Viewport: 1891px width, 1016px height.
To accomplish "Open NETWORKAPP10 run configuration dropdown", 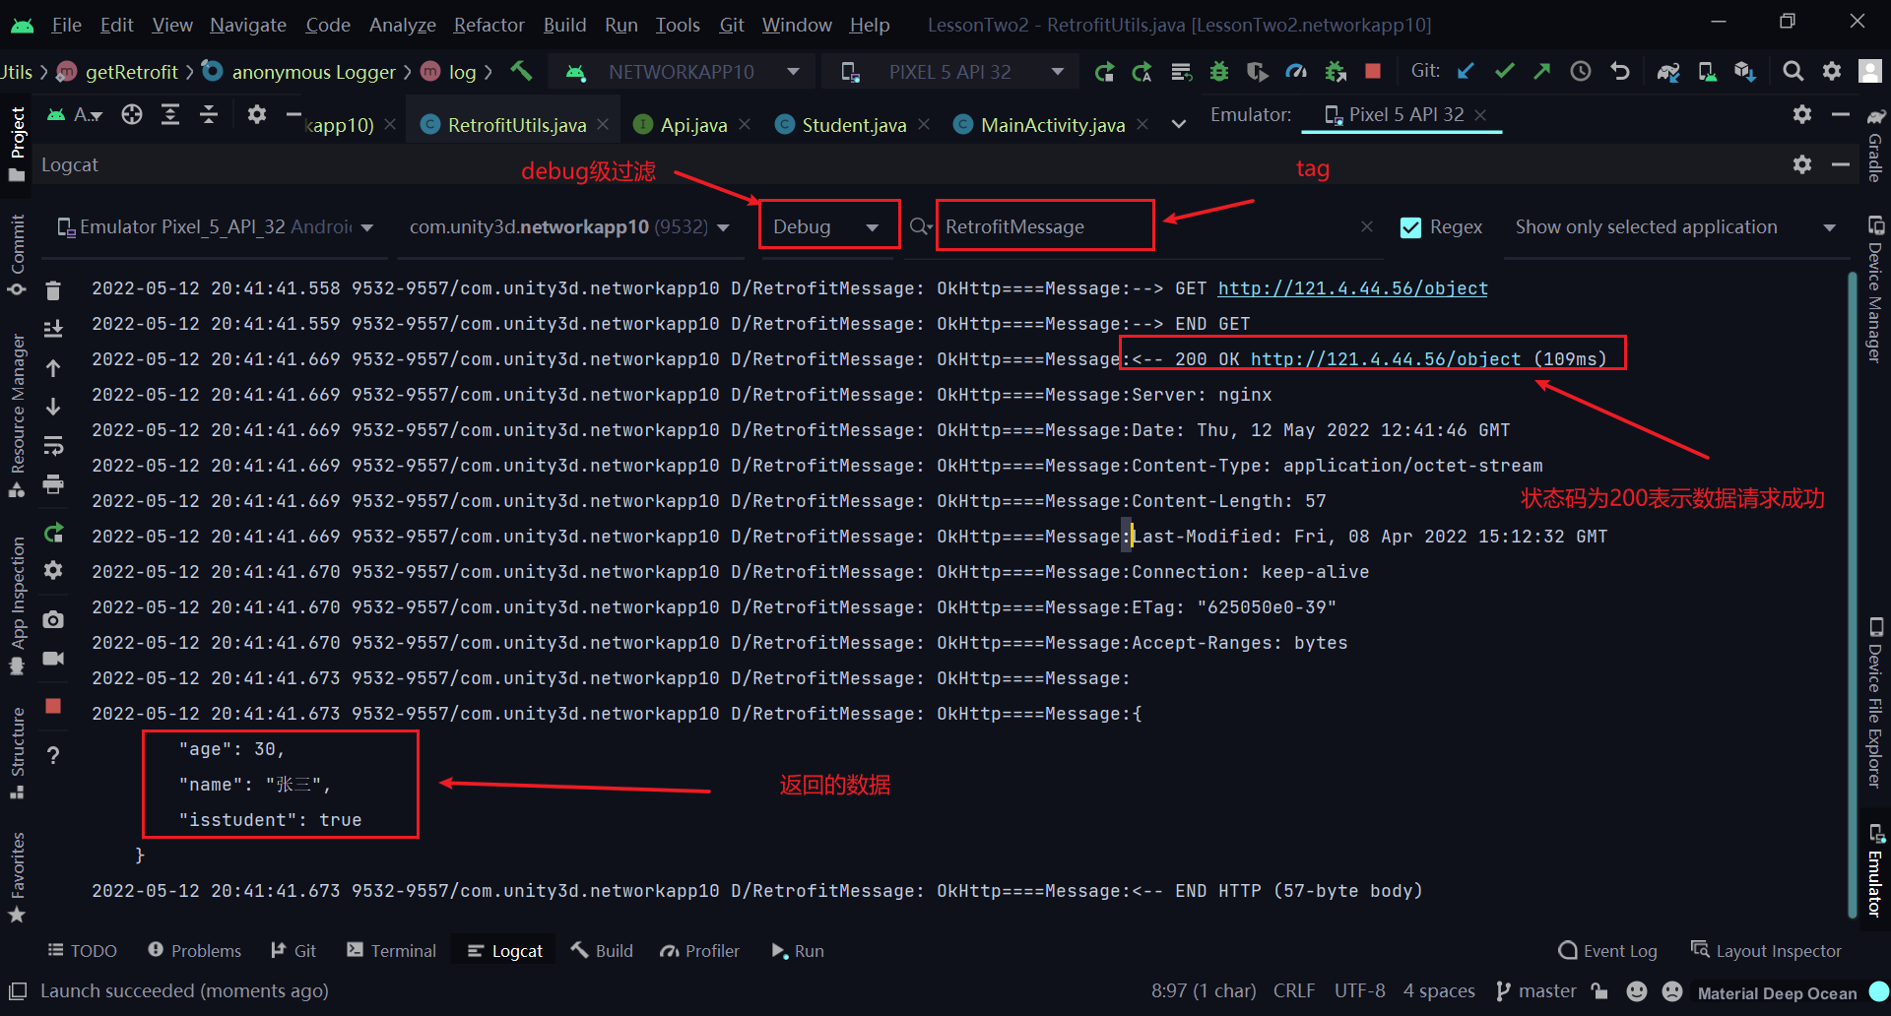I will (680, 72).
